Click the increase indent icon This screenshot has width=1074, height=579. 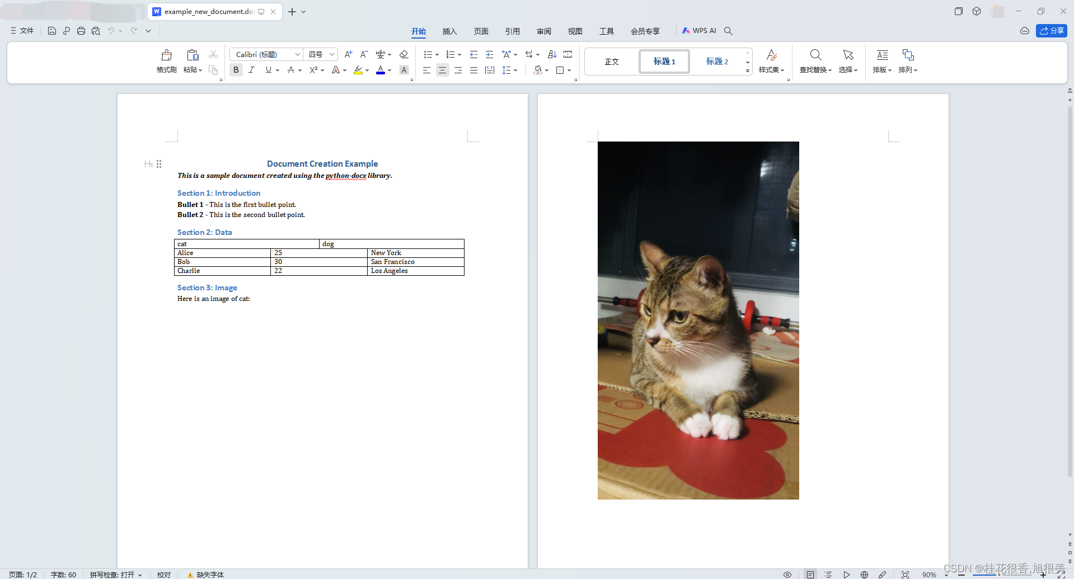pyautogui.click(x=489, y=54)
